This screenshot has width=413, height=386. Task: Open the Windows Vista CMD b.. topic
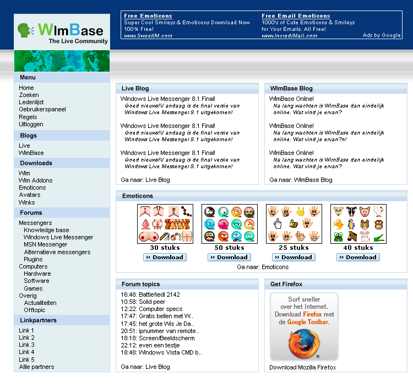click(161, 352)
